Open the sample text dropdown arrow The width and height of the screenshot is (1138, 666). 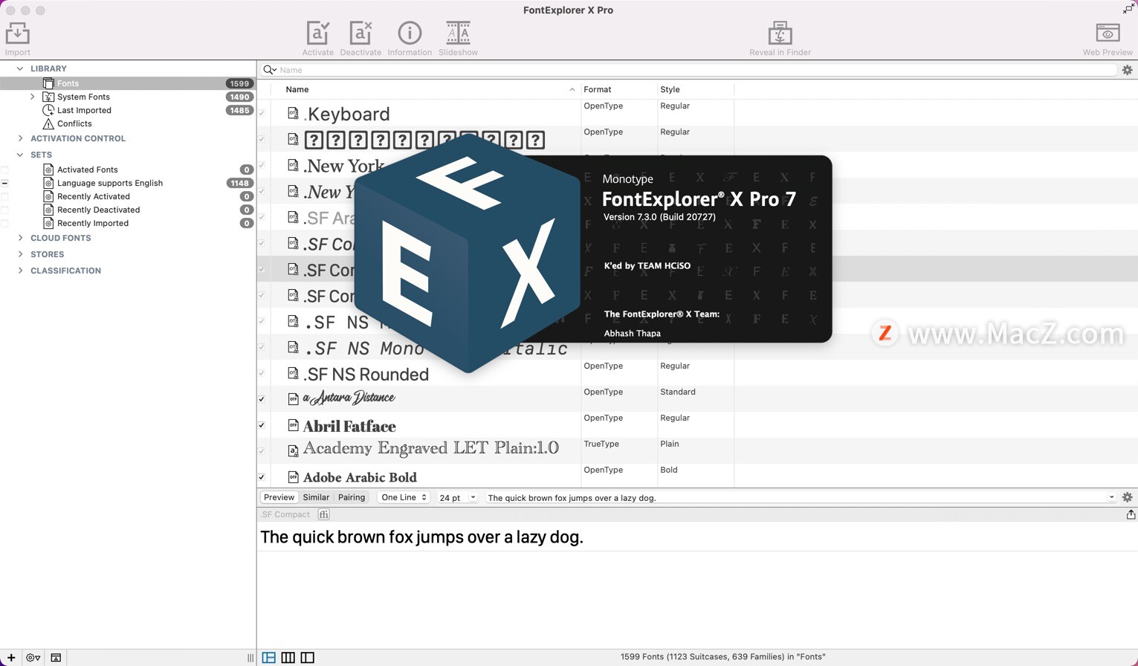click(1111, 497)
